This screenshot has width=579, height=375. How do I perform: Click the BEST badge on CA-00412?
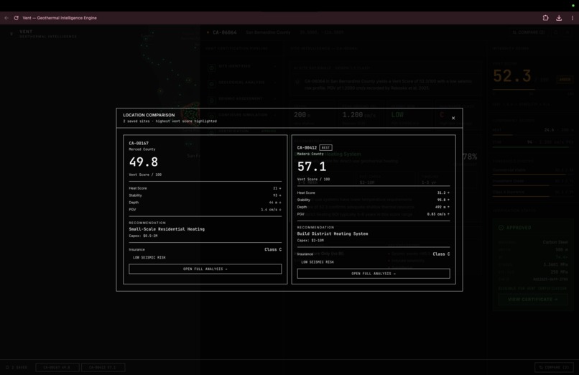(x=325, y=148)
